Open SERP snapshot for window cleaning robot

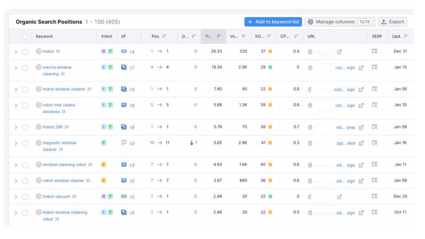374,165
